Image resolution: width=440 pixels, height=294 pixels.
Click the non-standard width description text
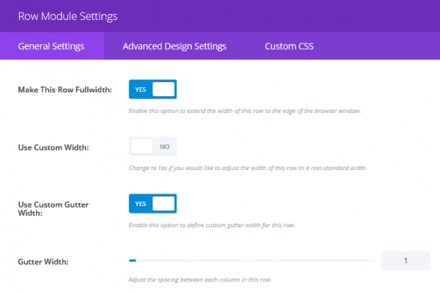point(247,168)
